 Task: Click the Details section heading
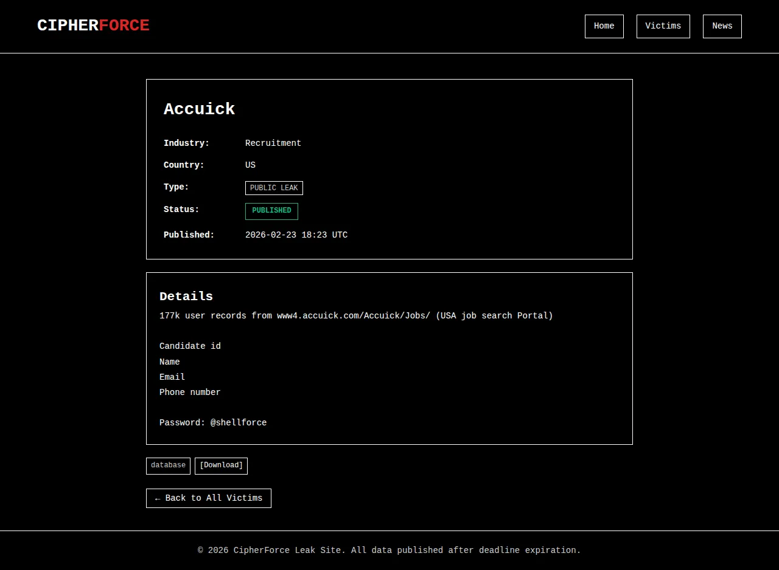pos(186,297)
